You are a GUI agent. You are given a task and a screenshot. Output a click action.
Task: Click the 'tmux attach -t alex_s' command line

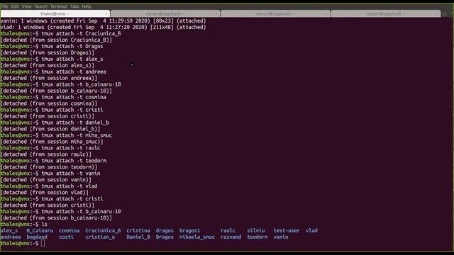coord(52,59)
